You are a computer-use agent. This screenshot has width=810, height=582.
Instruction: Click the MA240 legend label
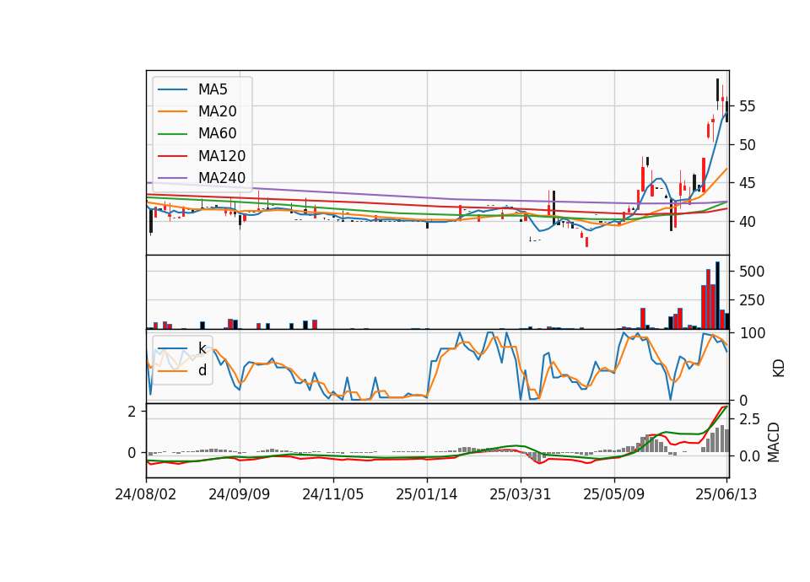[x=222, y=178]
